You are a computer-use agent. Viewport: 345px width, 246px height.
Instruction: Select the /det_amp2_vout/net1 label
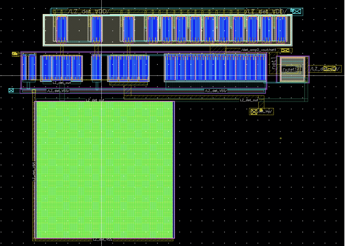pos(259,50)
